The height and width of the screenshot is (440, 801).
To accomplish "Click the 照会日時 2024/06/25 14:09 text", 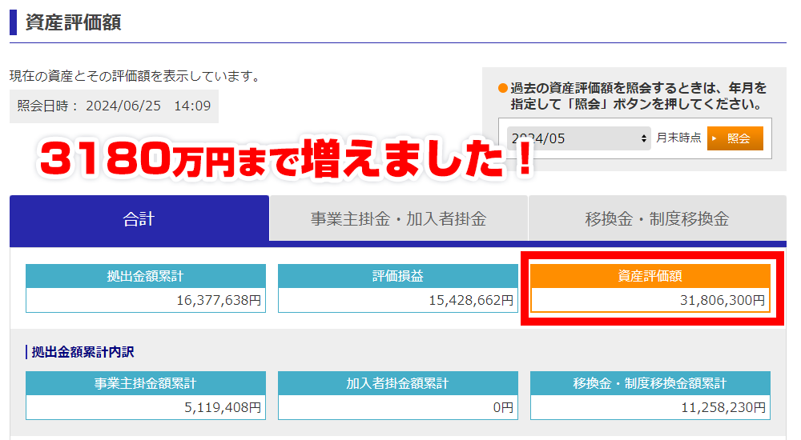I will (114, 106).
